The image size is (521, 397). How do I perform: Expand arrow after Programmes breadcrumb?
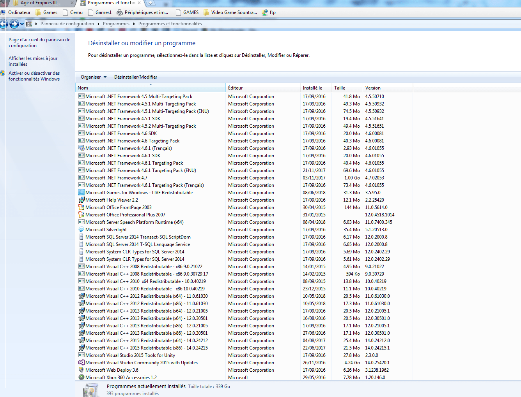point(134,24)
